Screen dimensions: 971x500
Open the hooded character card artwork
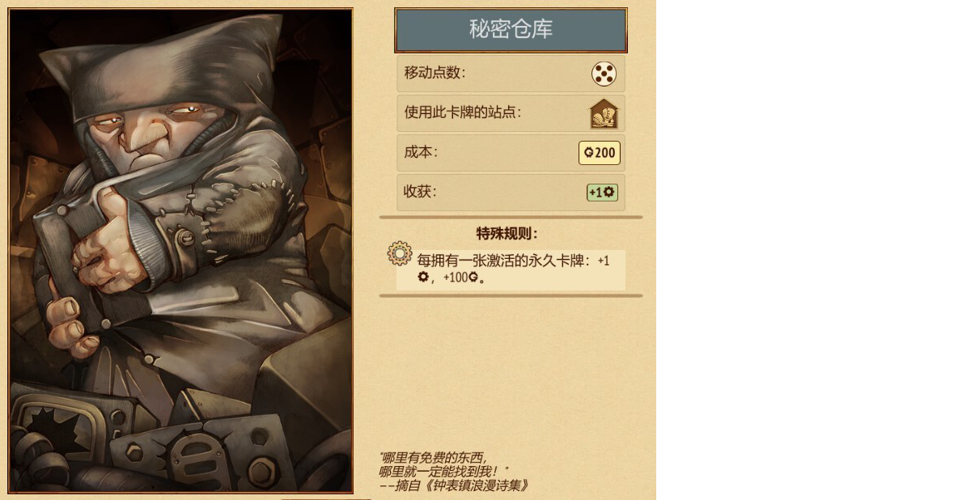tap(181, 250)
